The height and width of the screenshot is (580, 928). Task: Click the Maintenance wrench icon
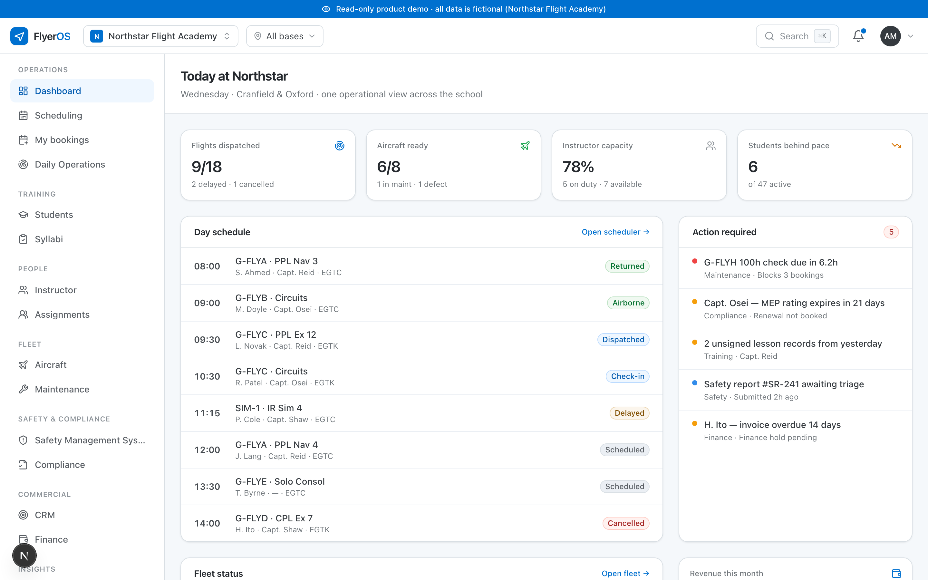[24, 390]
